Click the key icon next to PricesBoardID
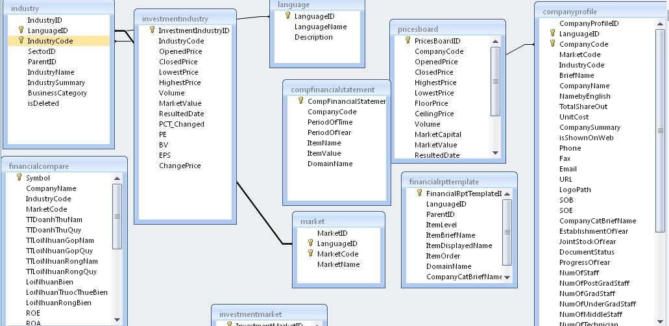Screen dimensions: 669x326 click(x=408, y=40)
